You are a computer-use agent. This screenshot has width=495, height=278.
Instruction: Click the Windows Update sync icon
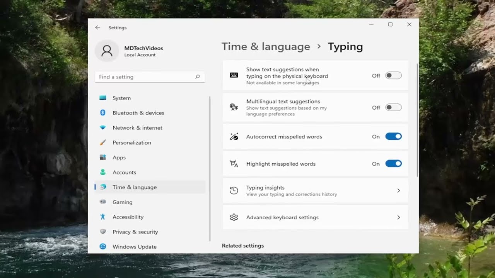(x=103, y=246)
